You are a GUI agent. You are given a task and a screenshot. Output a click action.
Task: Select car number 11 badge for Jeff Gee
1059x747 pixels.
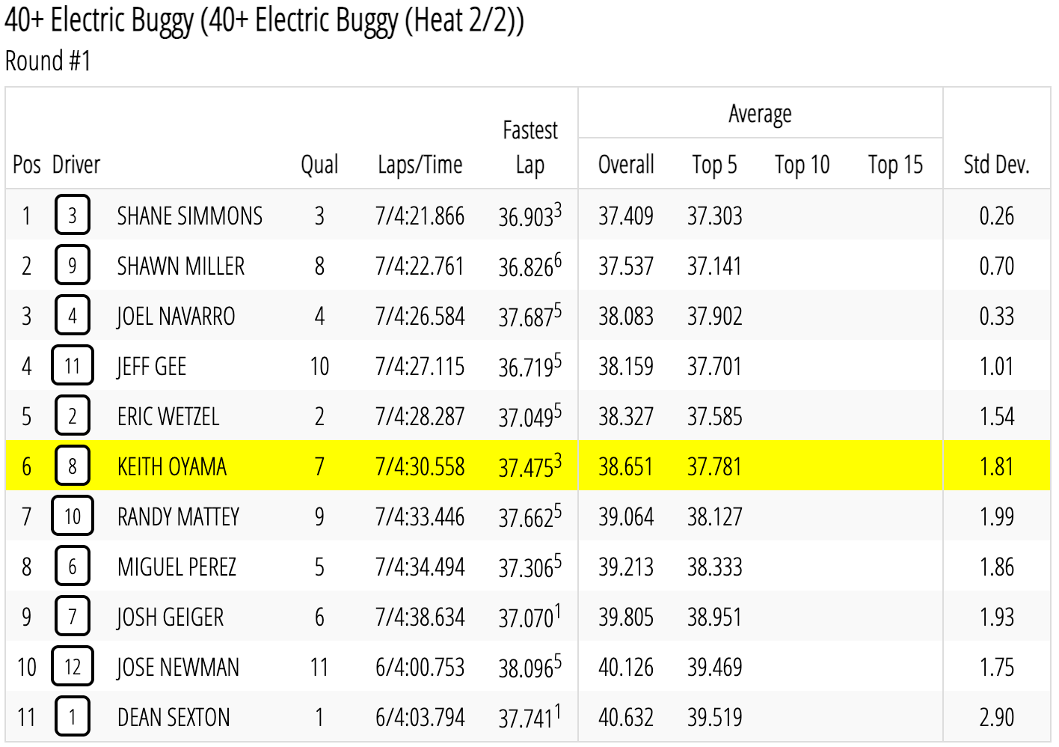(x=73, y=365)
